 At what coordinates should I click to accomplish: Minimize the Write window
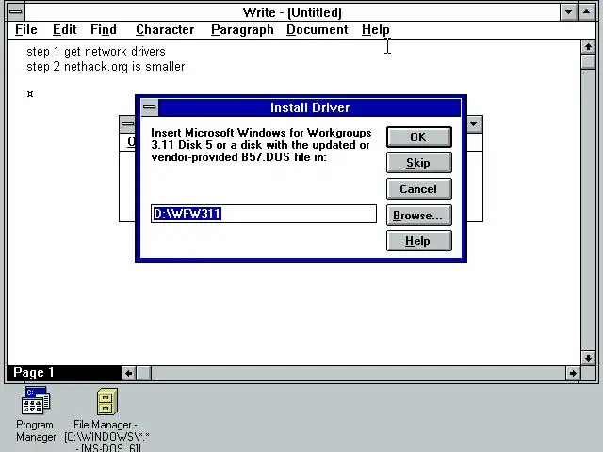point(568,12)
